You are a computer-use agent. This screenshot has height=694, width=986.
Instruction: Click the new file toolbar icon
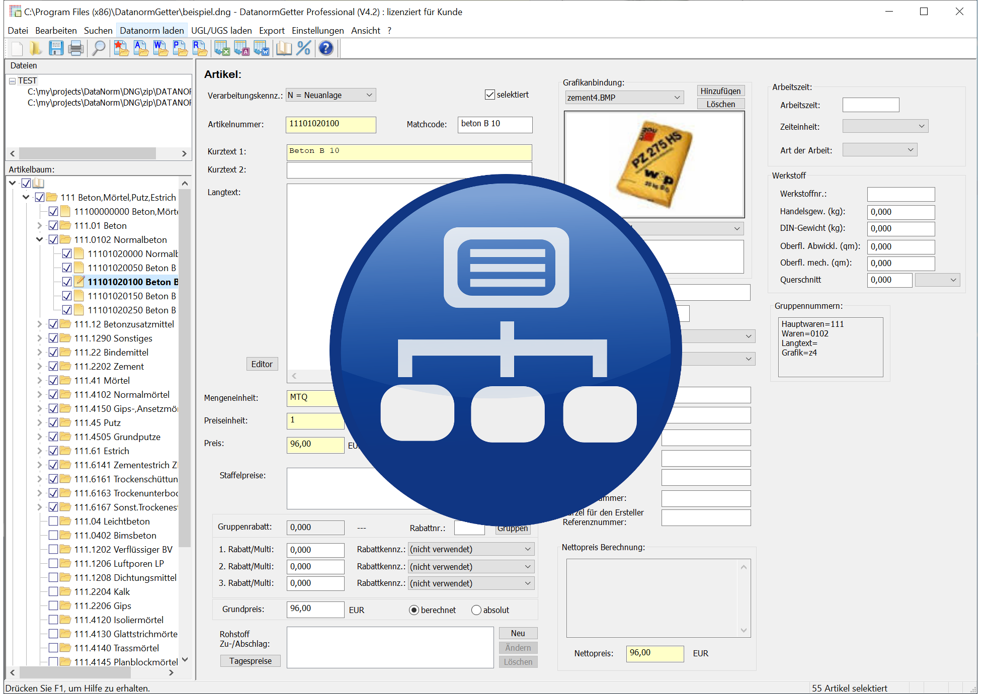tap(17, 49)
